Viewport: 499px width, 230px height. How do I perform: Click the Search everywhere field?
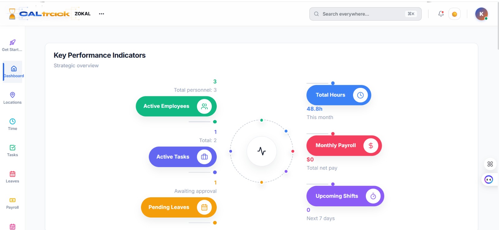tap(365, 14)
